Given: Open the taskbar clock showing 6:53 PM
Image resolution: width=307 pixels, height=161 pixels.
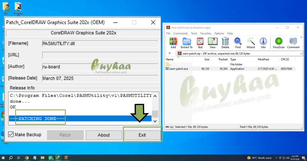Looking at the screenshot, I should (295, 158).
